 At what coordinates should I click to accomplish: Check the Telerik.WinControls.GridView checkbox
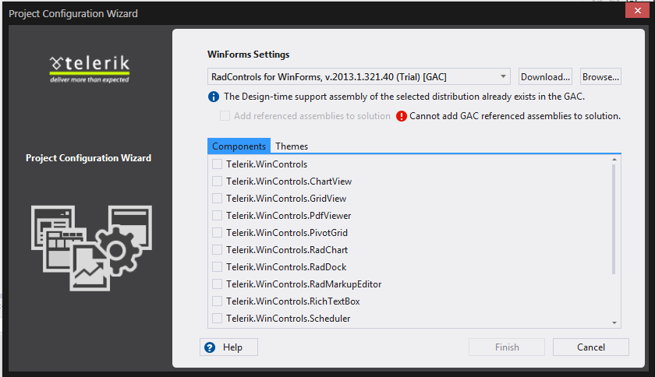point(218,199)
